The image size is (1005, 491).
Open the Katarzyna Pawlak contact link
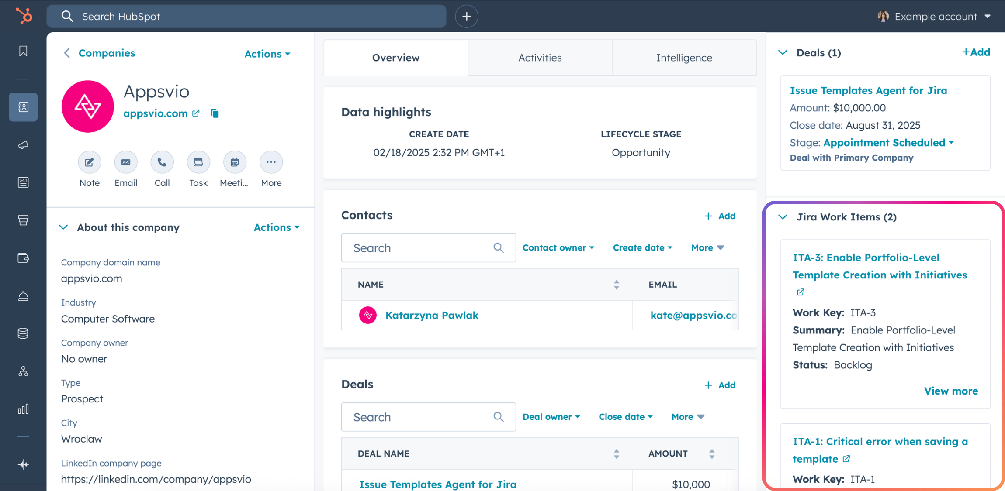[431, 315]
